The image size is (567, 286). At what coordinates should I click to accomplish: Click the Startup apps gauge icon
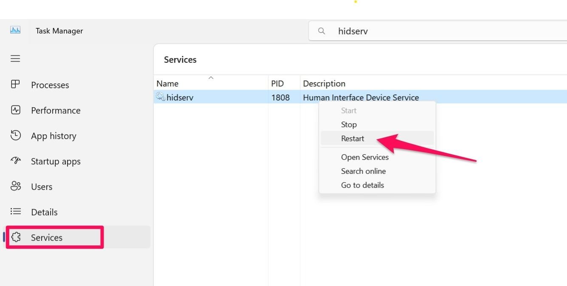click(15, 161)
